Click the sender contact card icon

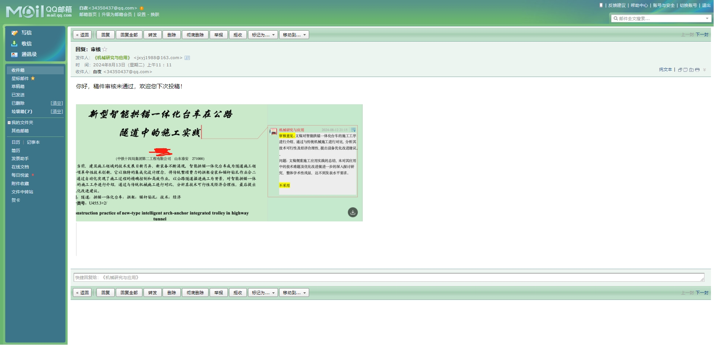click(187, 58)
